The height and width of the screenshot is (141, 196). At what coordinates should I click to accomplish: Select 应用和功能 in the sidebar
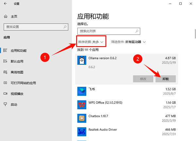coord(19,50)
